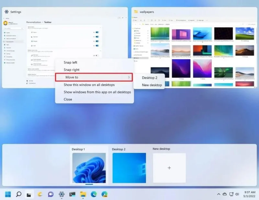Image resolution: width=259 pixels, height=200 pixels.
Task: Choose Snap right from context menu
Action: click(95, 70)
